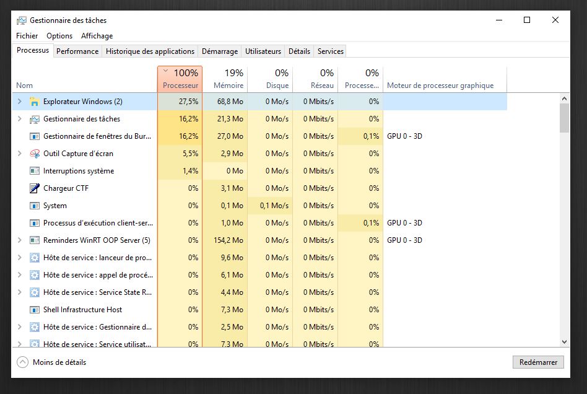Click the Task Manager title bar icon
The width and height of the screenshot is (587, 394).
point(22,20)
